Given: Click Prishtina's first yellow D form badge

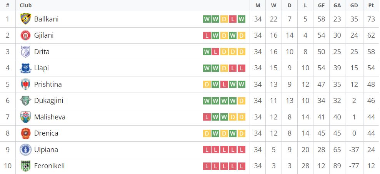Looking at the screenshot, I should [207, 85].
